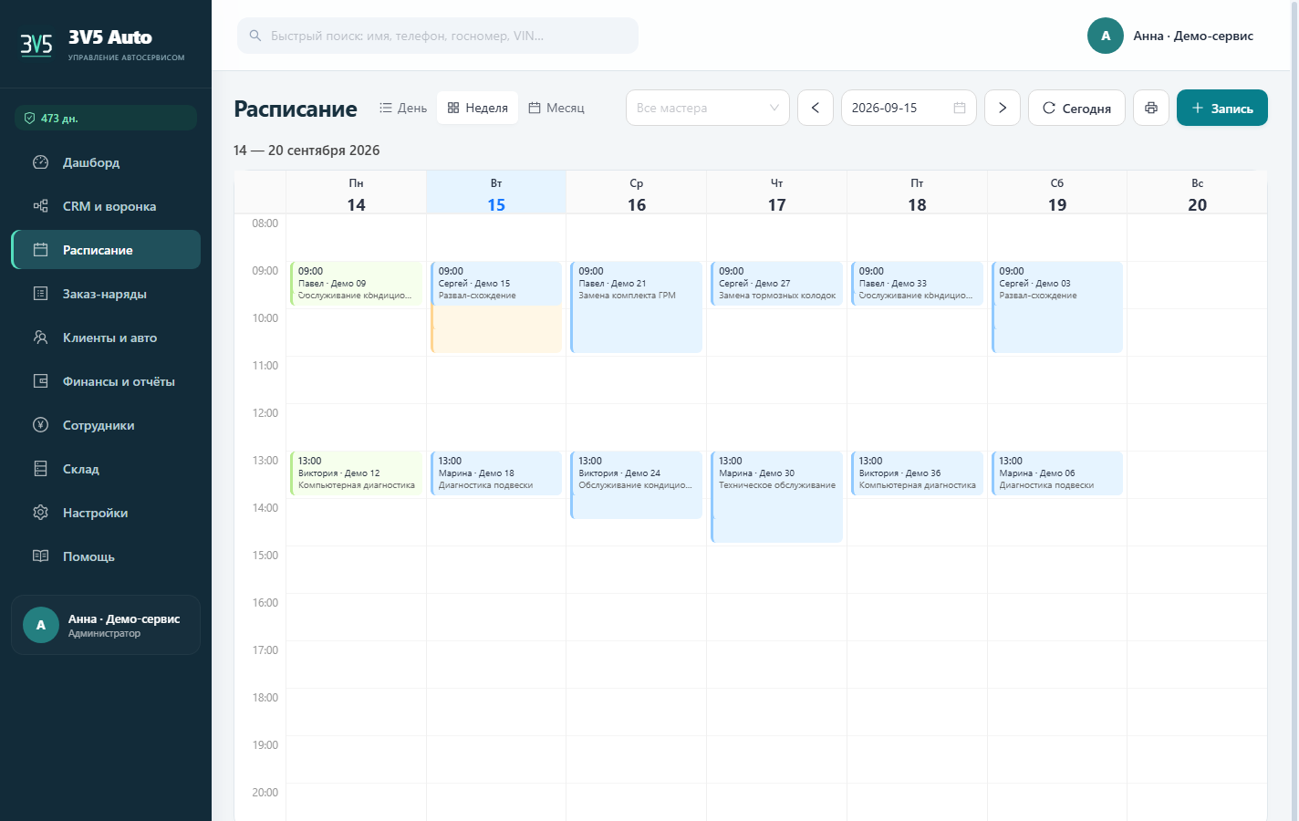Click the search magnifier icon

pyautogui.click(x=255, y=36)
